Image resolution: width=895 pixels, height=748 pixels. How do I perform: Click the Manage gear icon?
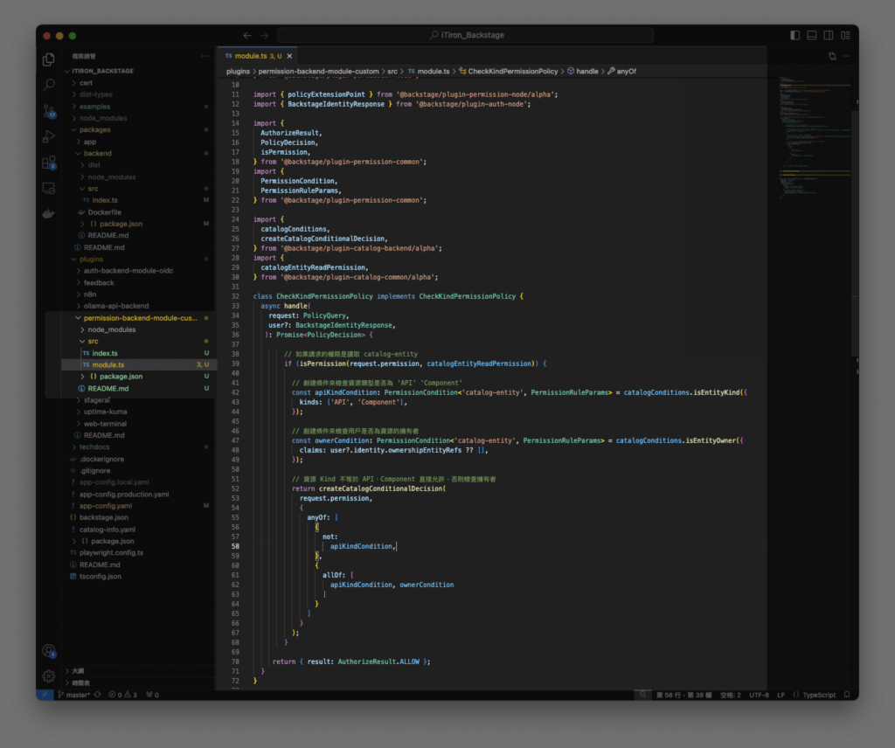click(x=49, y=675)
